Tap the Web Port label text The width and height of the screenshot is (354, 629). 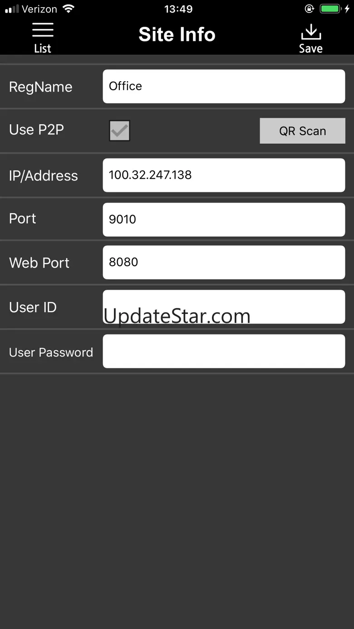(39, 263)
